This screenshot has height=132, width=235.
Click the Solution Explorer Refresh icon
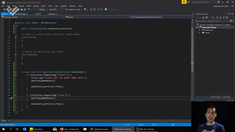click(220, 18)
